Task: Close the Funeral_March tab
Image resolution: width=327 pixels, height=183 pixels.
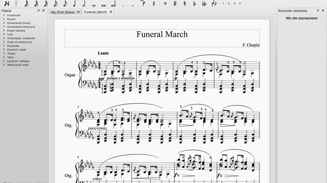Action: click(x=111, y=12)
